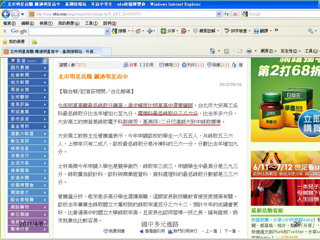Open the 兩岸台商 sidebar category
320x240 pixels.
point(28,90)
